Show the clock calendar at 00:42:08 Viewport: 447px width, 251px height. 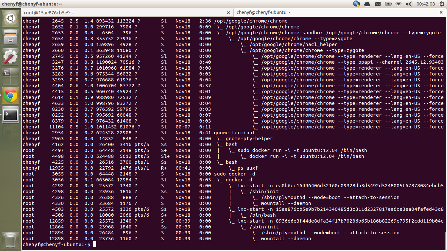426,4
